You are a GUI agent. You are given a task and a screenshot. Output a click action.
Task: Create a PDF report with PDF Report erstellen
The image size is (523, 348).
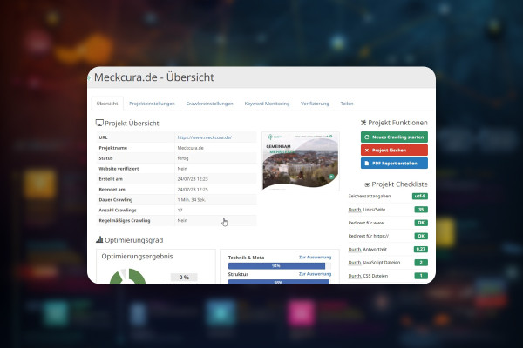tap(394, 164)
